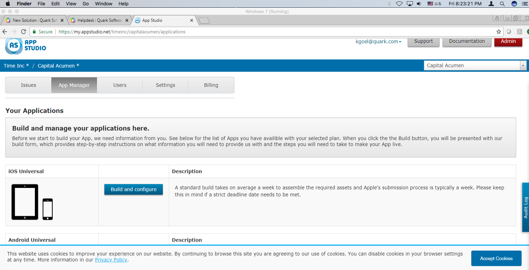Click Capital Acumen breadcrumb link
Viewport: 529px width, 270px height.
(58, 66)
